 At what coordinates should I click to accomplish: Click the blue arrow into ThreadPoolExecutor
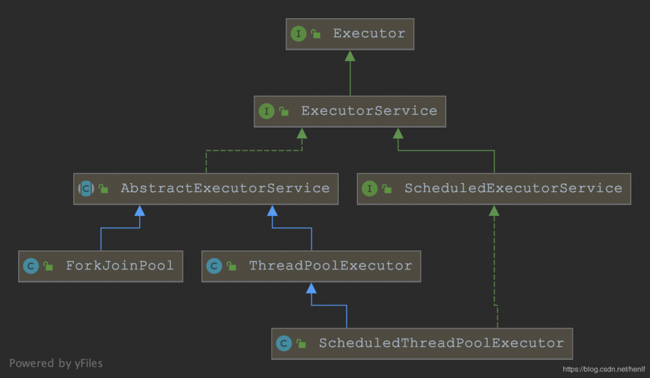click(x=311, y=291)
